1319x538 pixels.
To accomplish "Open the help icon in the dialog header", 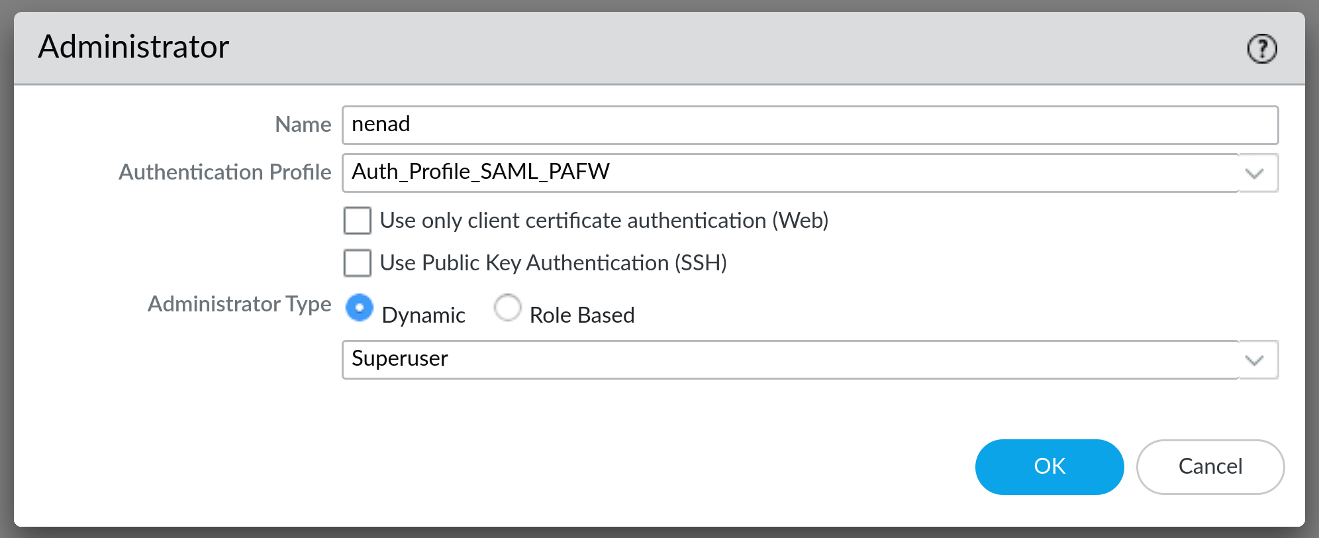I will point(1261,48).
